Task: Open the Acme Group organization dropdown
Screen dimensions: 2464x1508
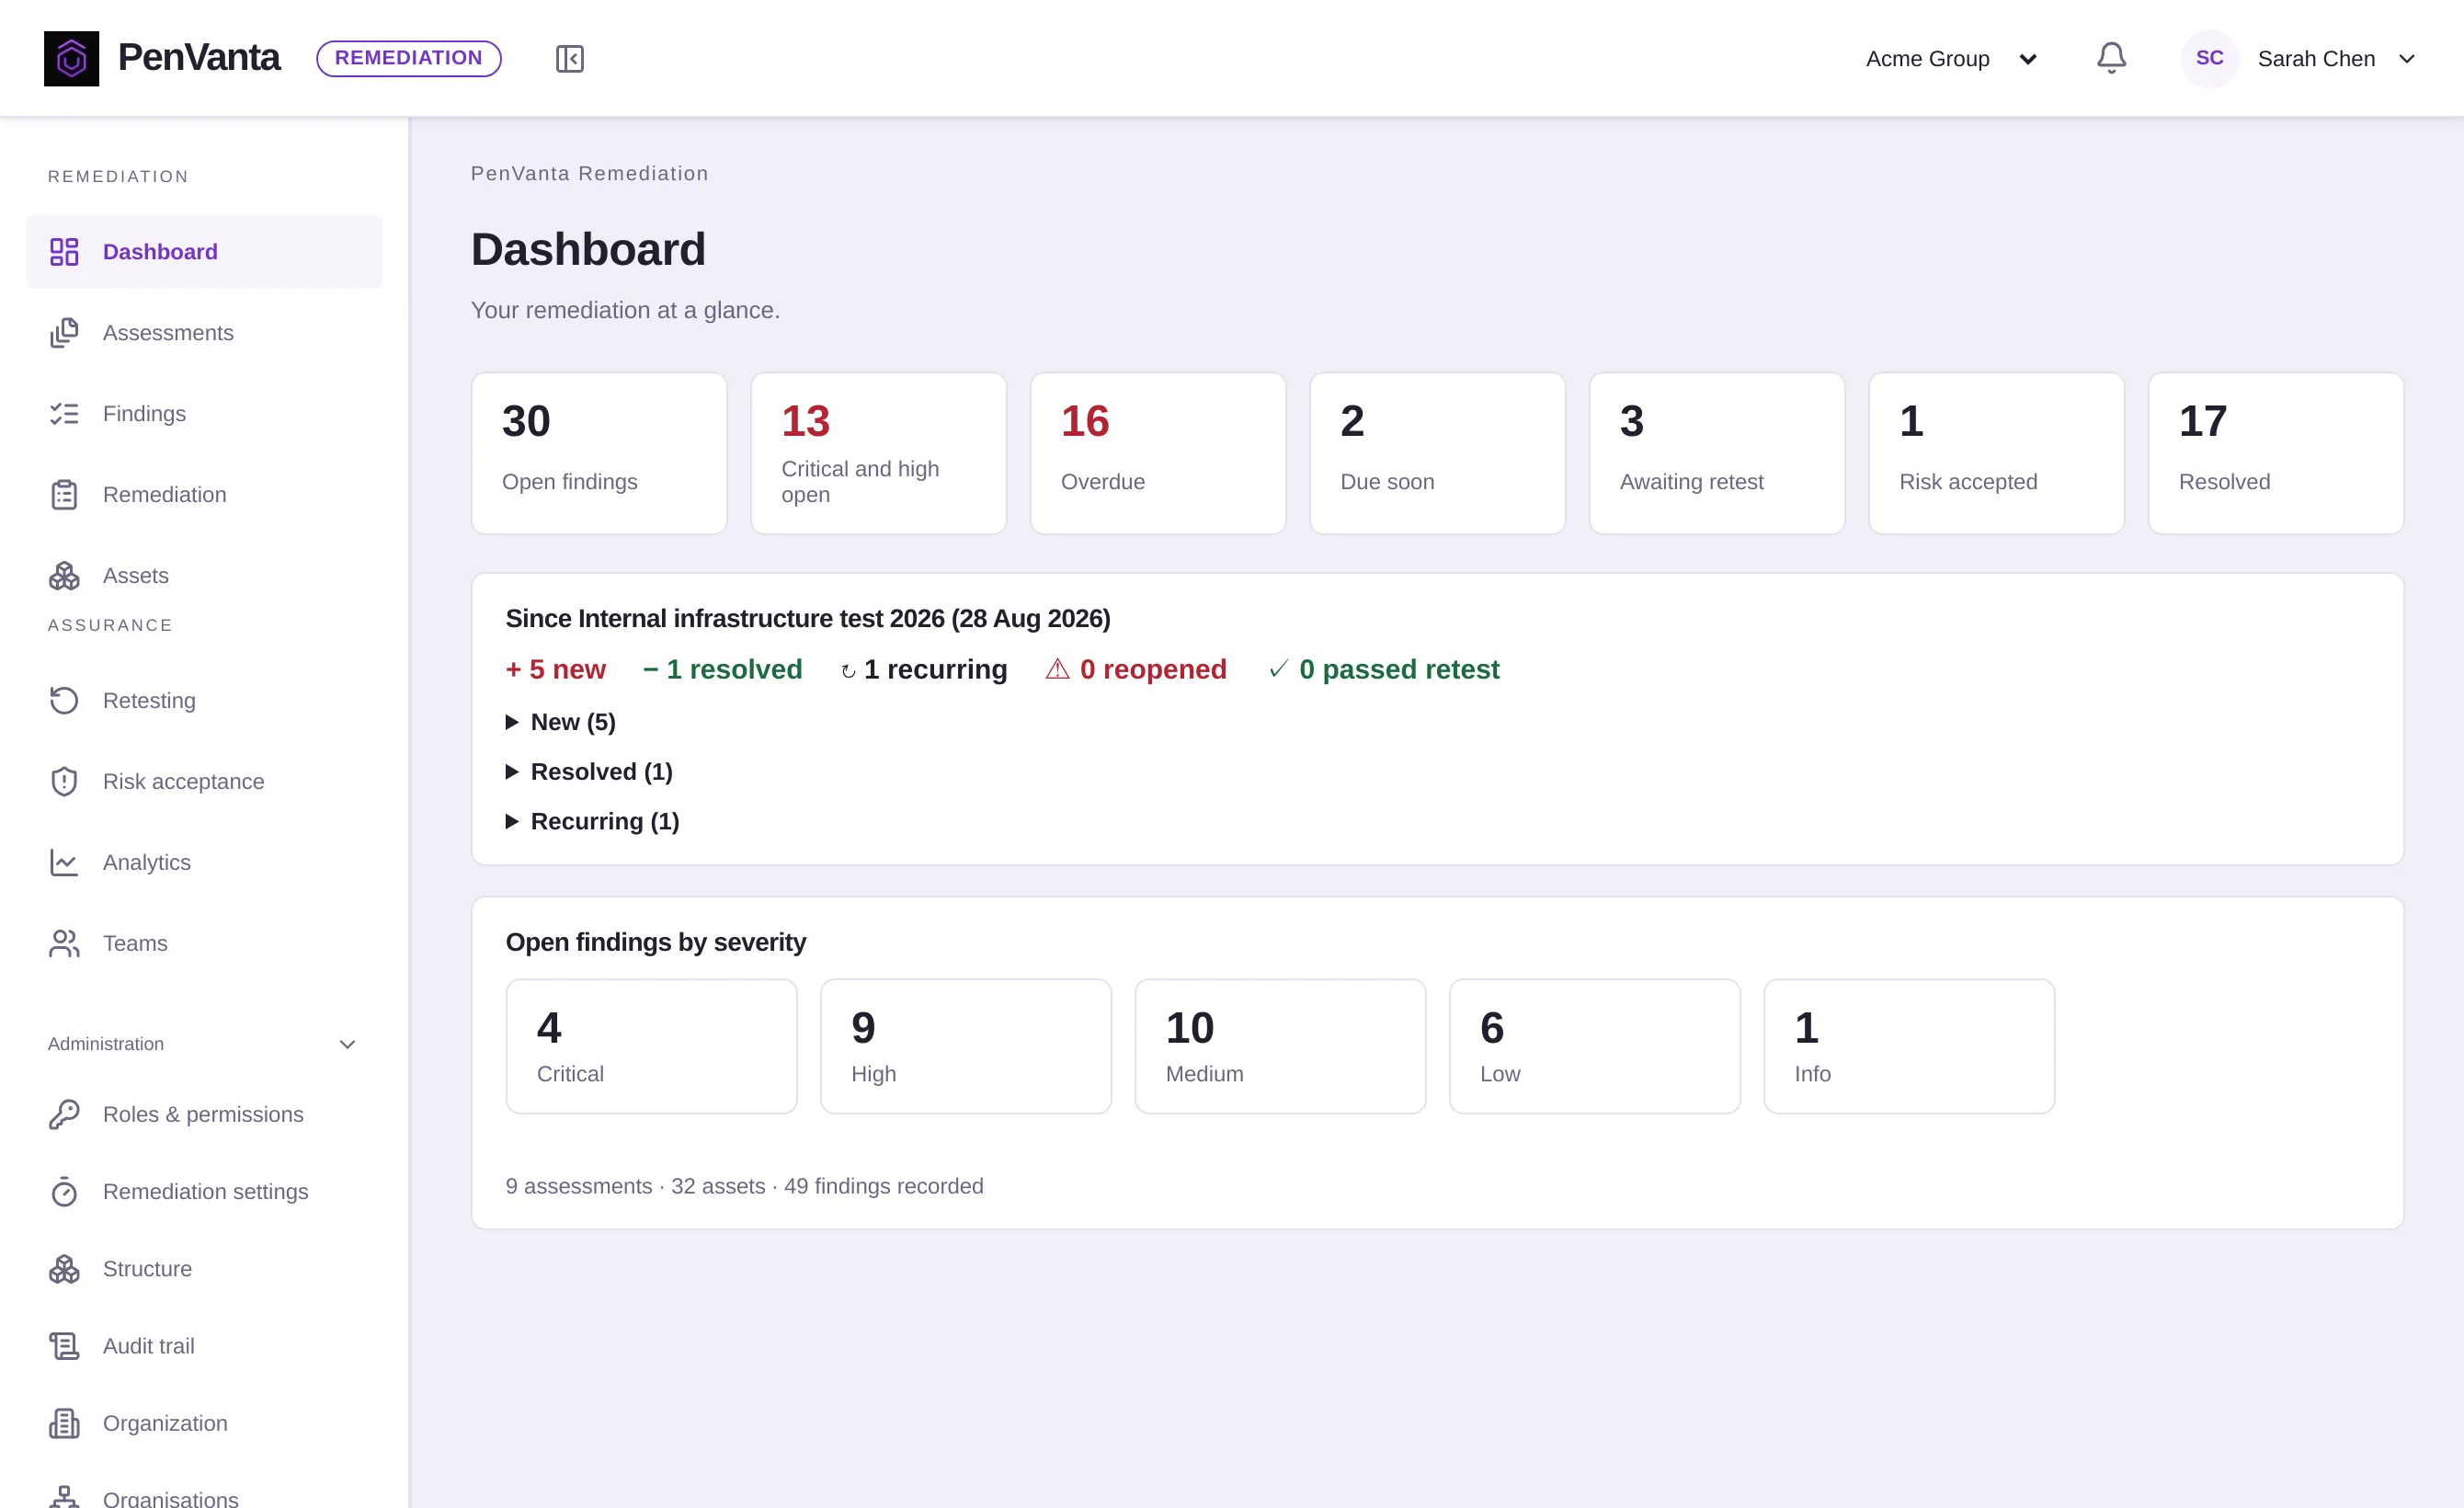Action: [x=1951, y=59]
